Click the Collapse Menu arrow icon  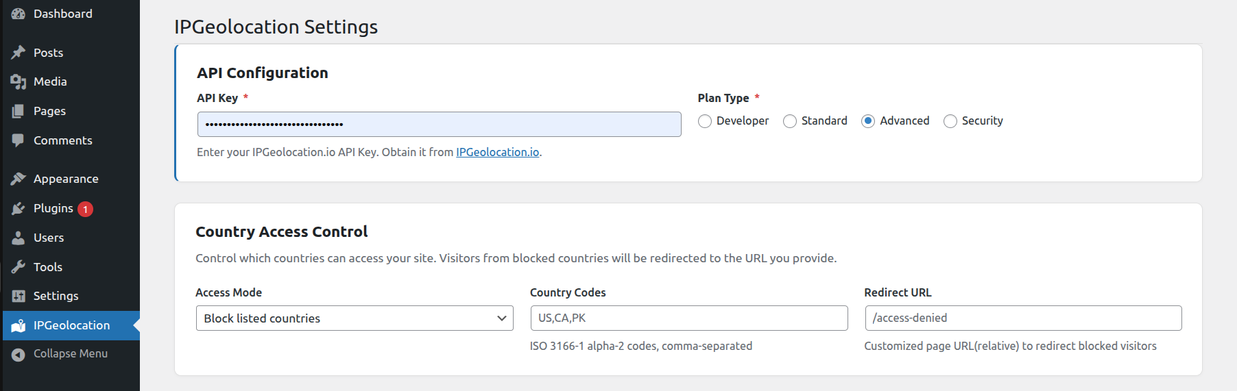point(19,354)
